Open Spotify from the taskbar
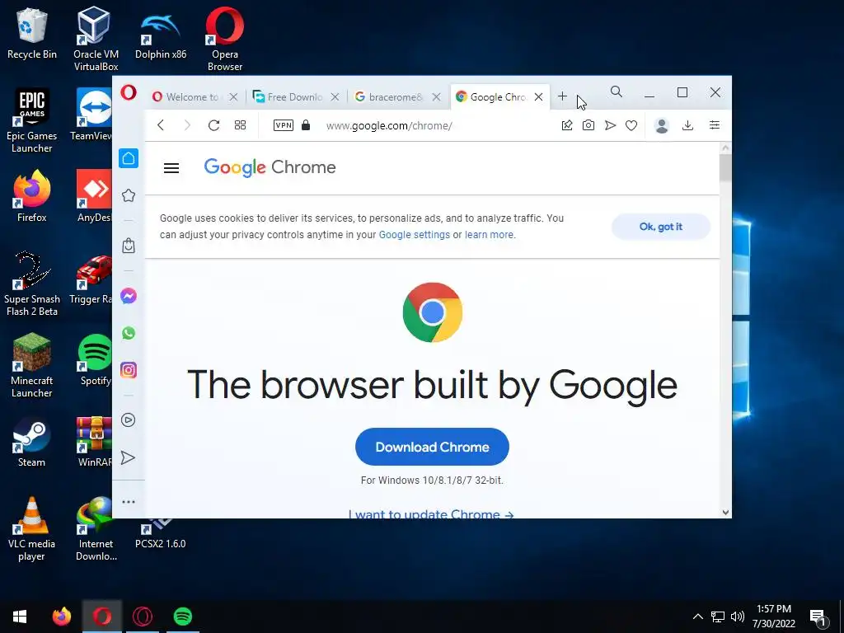The image size is (844, 633). point(182,617)
